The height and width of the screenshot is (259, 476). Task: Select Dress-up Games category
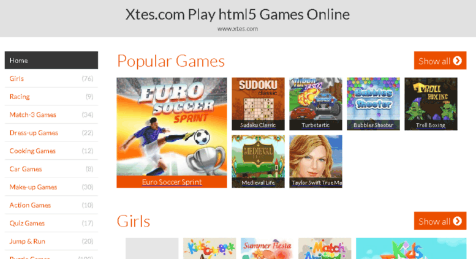(x=51, y=133)
